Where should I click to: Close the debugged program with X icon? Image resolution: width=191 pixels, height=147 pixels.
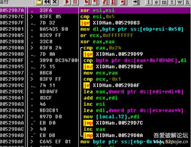pos(55,2)
